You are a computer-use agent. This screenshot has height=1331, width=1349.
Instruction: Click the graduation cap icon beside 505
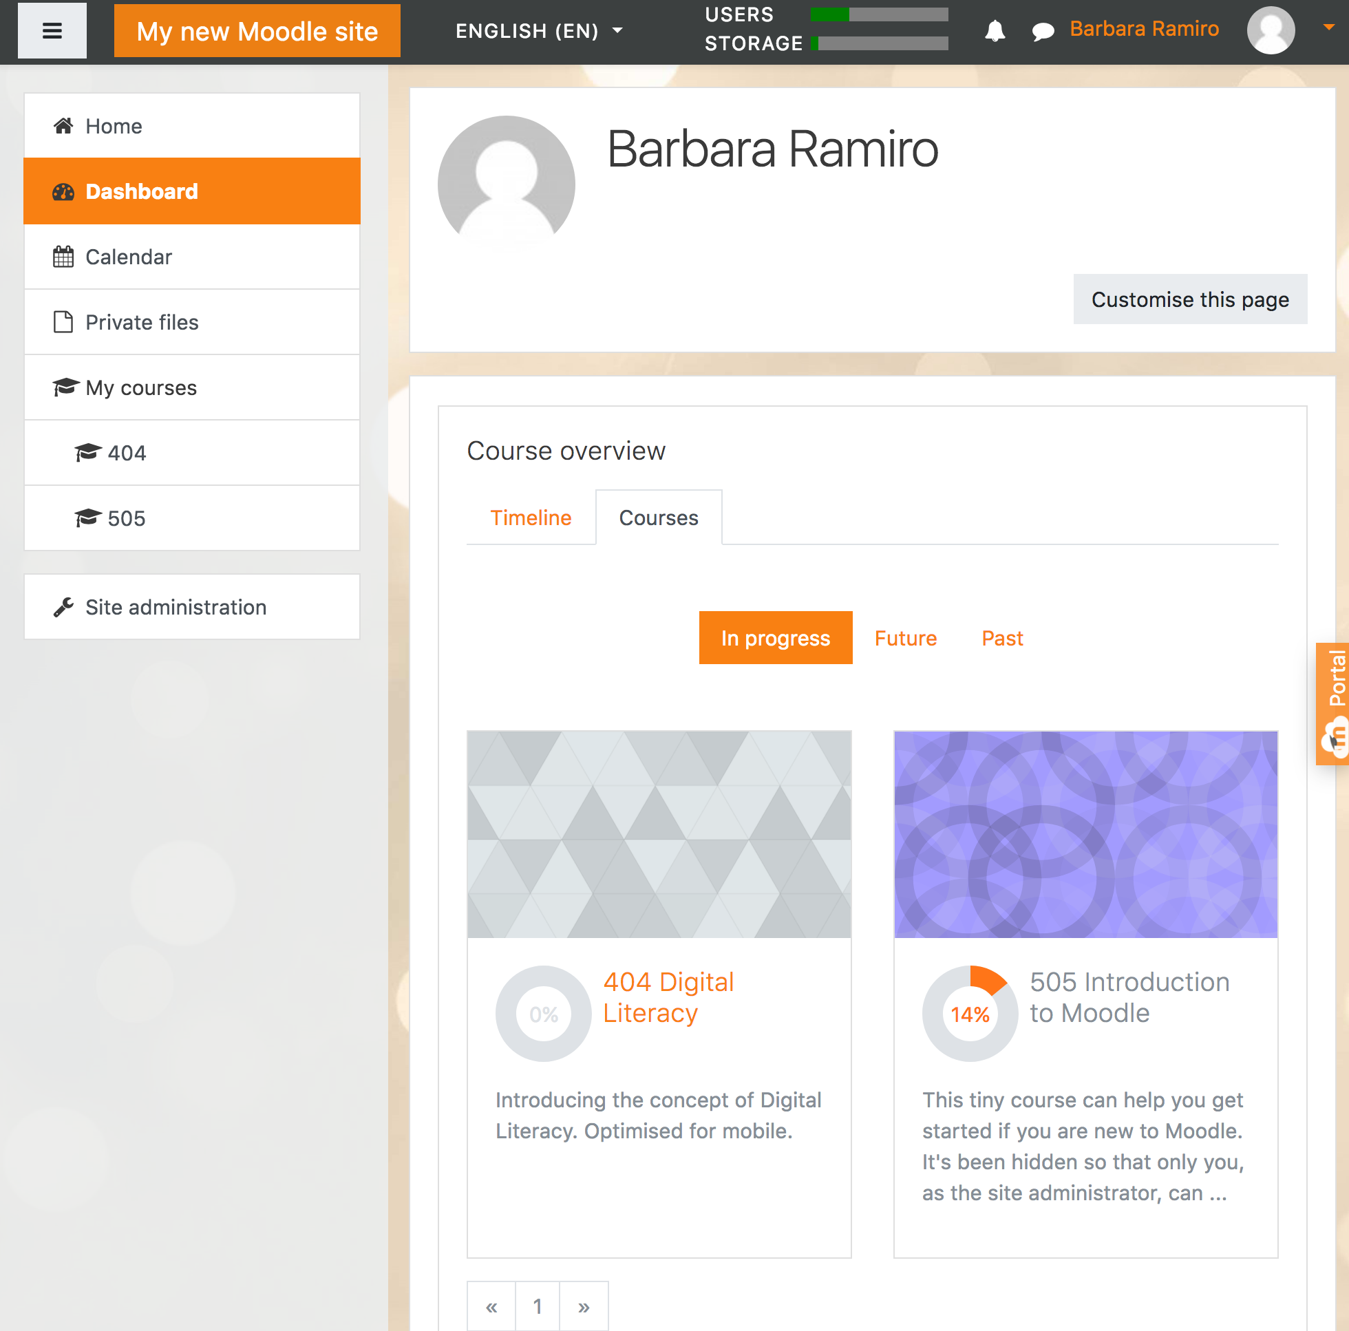tap(88, 518)
